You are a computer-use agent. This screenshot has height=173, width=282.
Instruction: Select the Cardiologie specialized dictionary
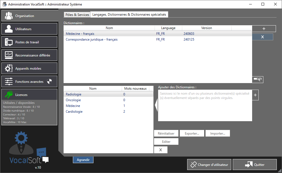pos(109,112)
